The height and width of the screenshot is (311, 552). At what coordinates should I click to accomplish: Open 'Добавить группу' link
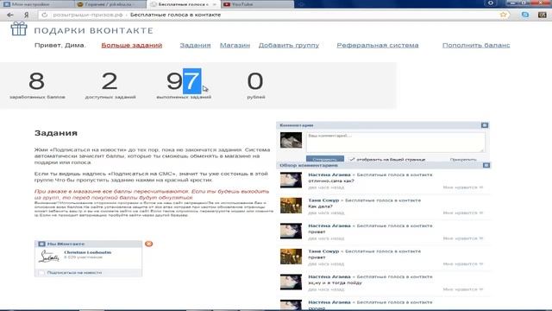pos(289,45)
